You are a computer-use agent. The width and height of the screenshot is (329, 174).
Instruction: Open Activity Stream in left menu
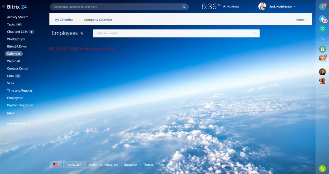[18, 17]
